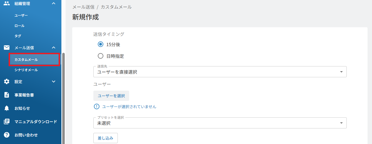Open the プリセットを選択 dropdown
The height and width of the screenshot is (144, 372).
click(220, 123)
